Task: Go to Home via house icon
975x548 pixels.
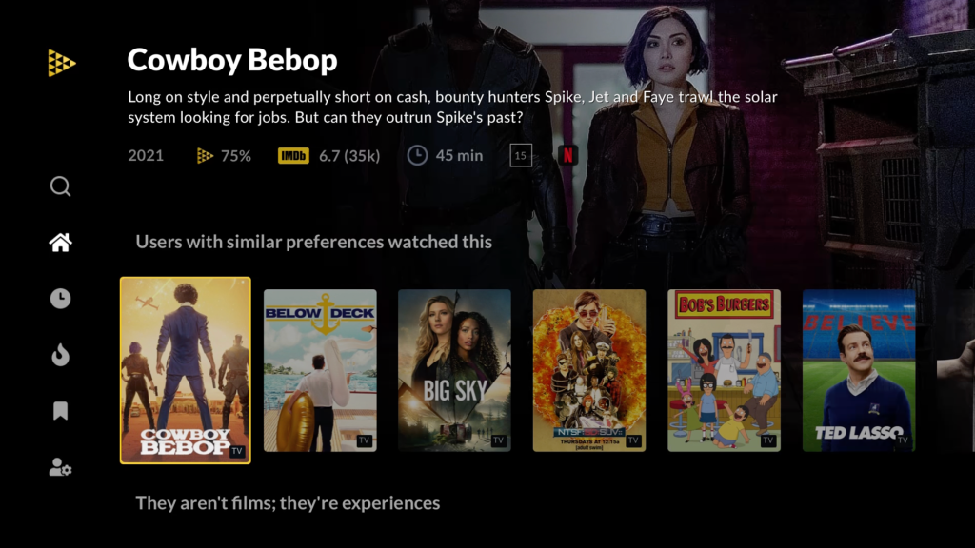Action: (x=60, y=243)
